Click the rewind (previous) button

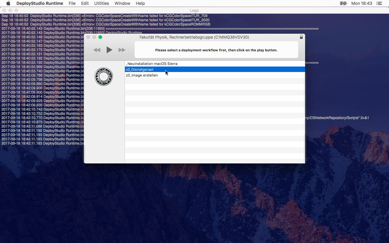pyautogui.click(x=97, y=50)
